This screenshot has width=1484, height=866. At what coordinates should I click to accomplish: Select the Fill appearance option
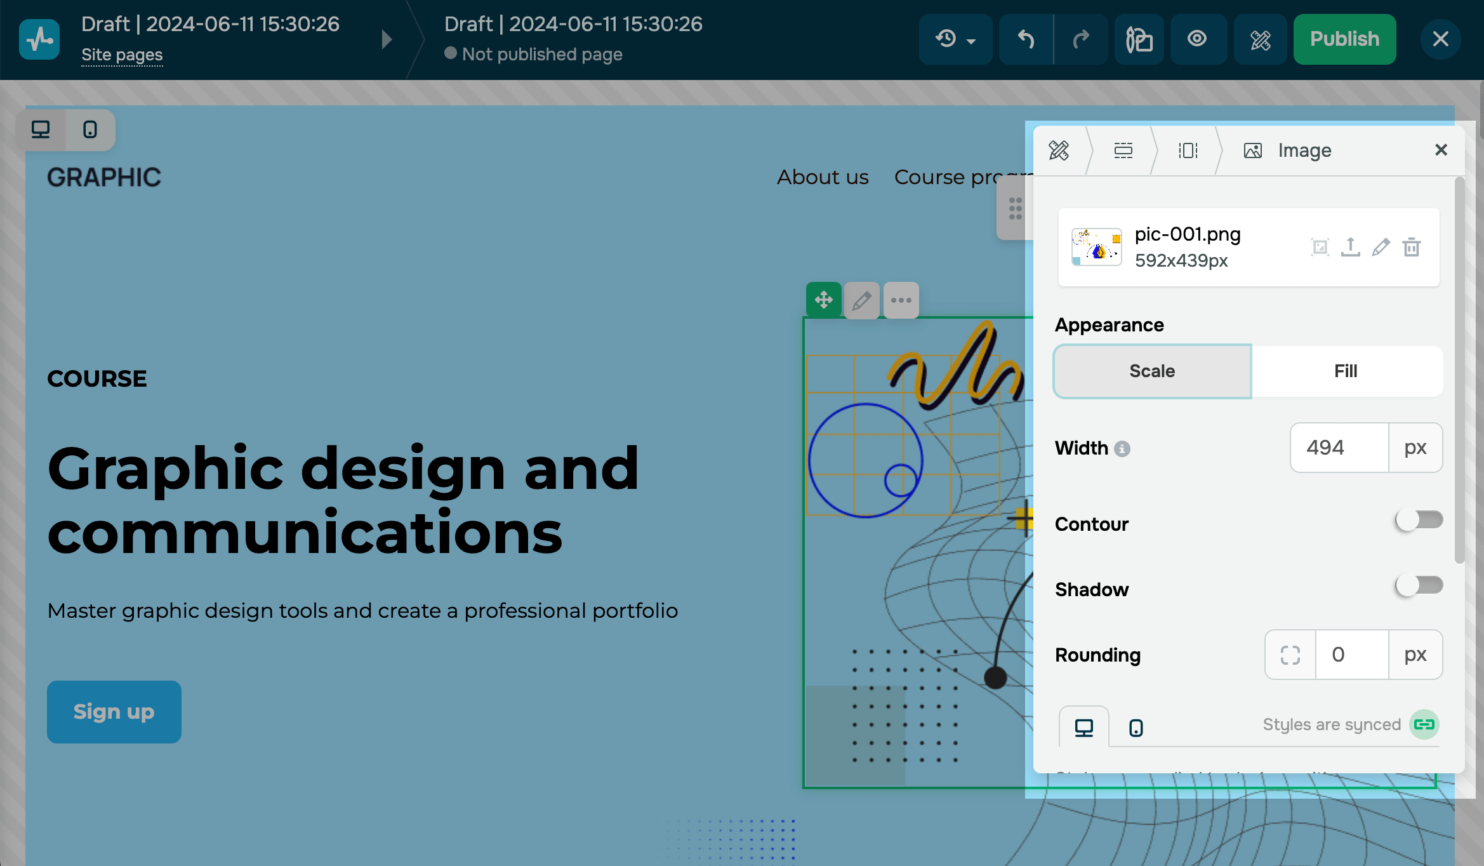(1346, 371)
